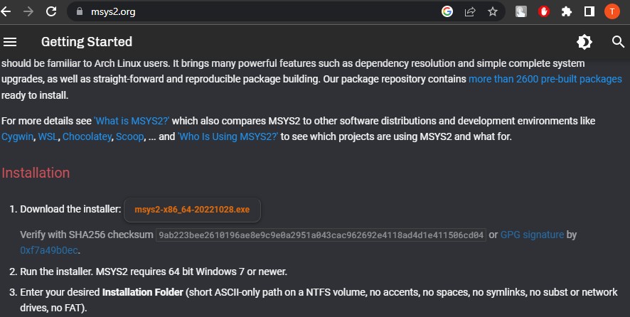
Task: Download msys2-x86_64-20221028.exe installer
Action: [192, 210]
